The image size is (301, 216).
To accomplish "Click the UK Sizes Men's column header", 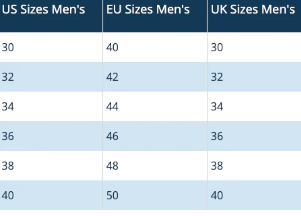I will [x=253, y=10].
